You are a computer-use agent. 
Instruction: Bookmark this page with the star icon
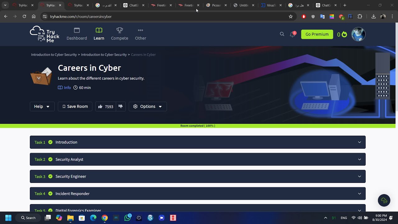291,16
